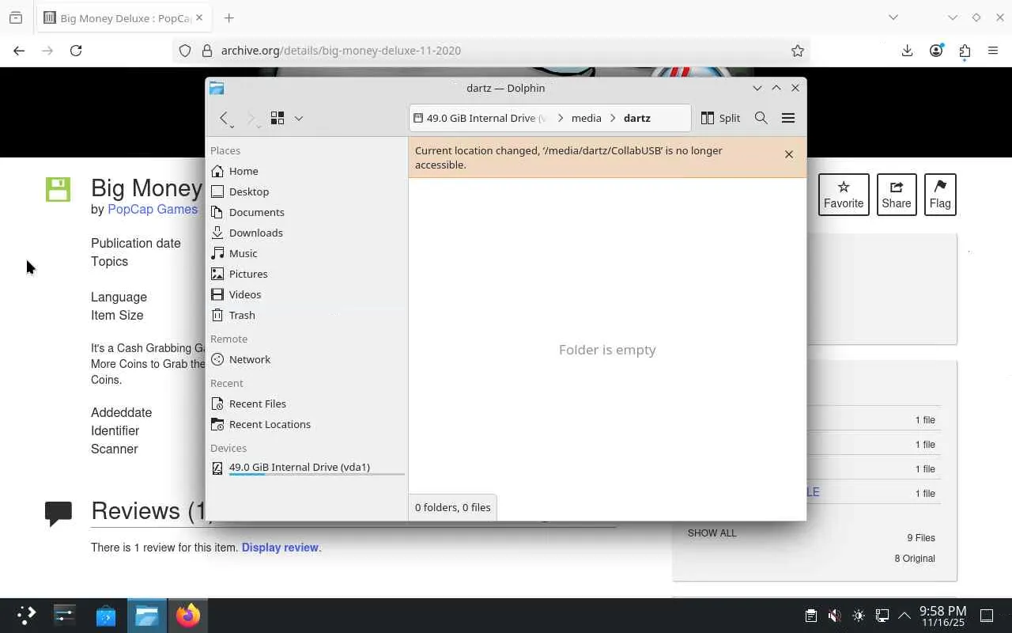
Task: Go back in Dolphin folder history
Action: [x=225, y=118]
